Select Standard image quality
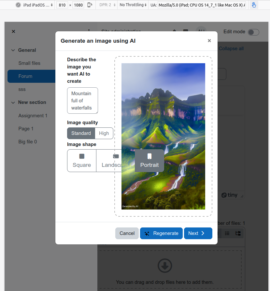The height and width of the screenshot is (291, 270). pyautogui.click(x=81, y=133)
